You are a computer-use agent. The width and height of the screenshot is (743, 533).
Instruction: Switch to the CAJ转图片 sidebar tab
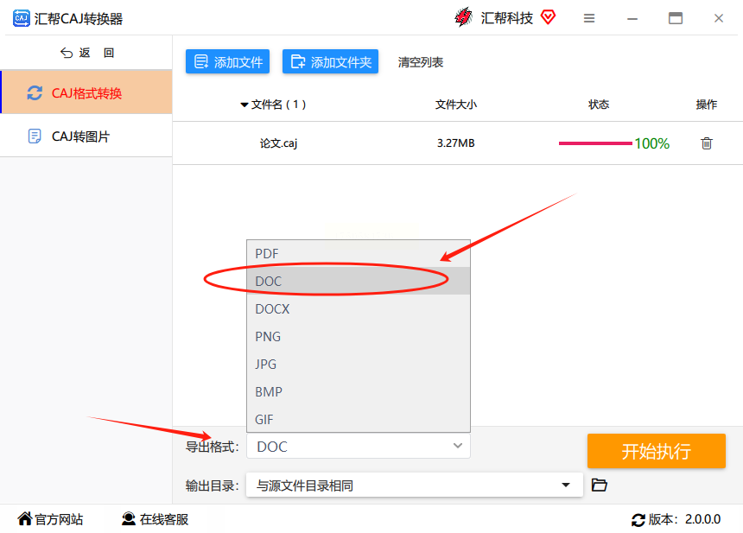[86, 136]
